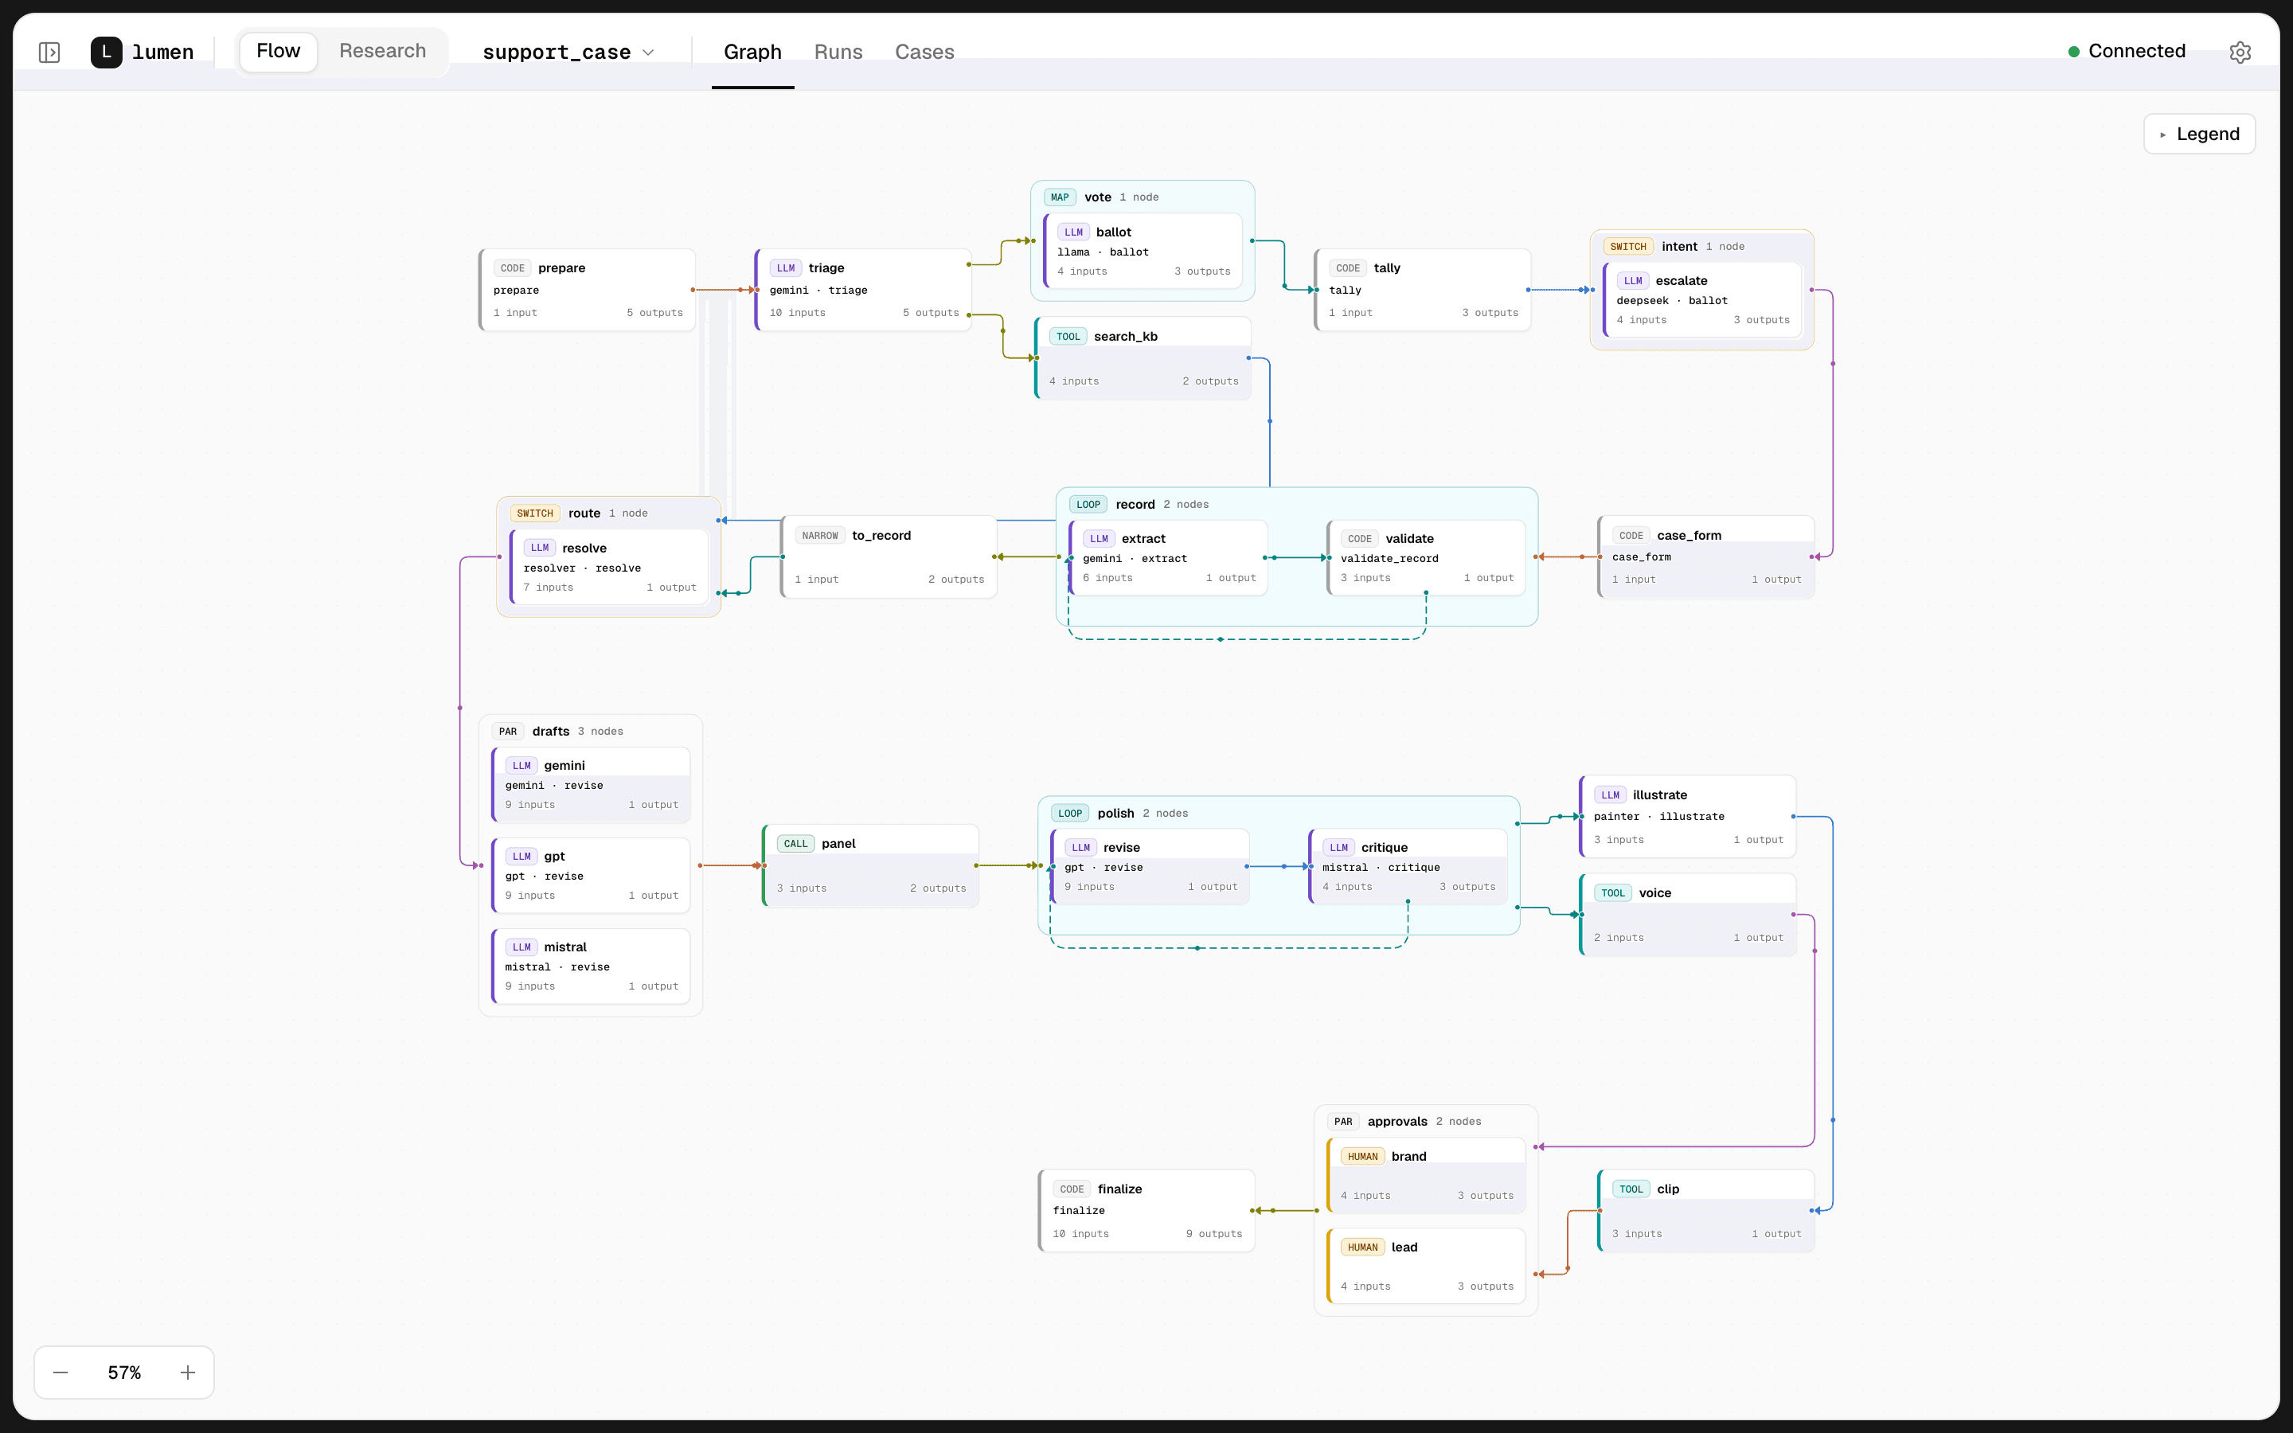This screenshot has width=2293, height=1433.
Task: Click the LOOP badge on polish group
Action: click(1070, 813)
